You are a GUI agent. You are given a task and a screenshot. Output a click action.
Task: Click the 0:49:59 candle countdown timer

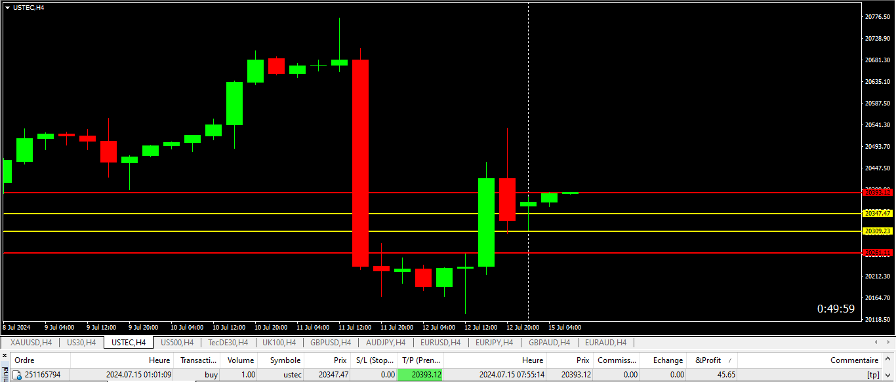pos(836,309)
